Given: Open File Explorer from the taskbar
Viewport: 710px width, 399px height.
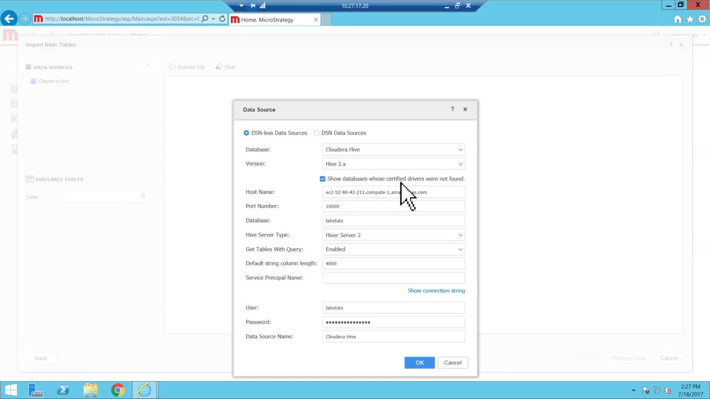Looking at the screenshot, I should point(90,390).
